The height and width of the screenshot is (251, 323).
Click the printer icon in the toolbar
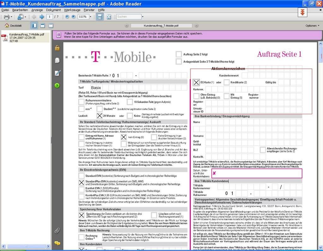click(7, 17)
